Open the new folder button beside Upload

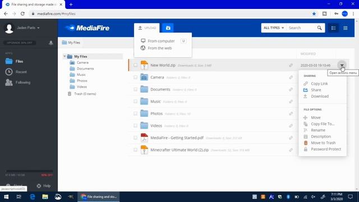168,28
